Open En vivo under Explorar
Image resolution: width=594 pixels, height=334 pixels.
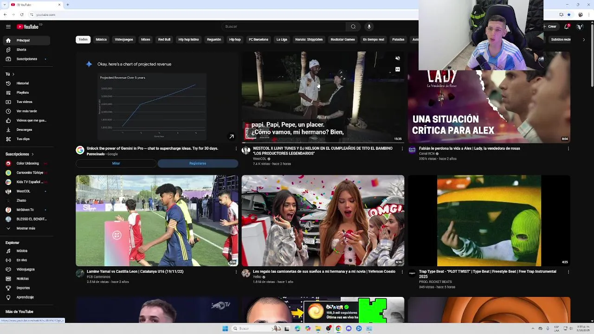click(x=26, y=260)
